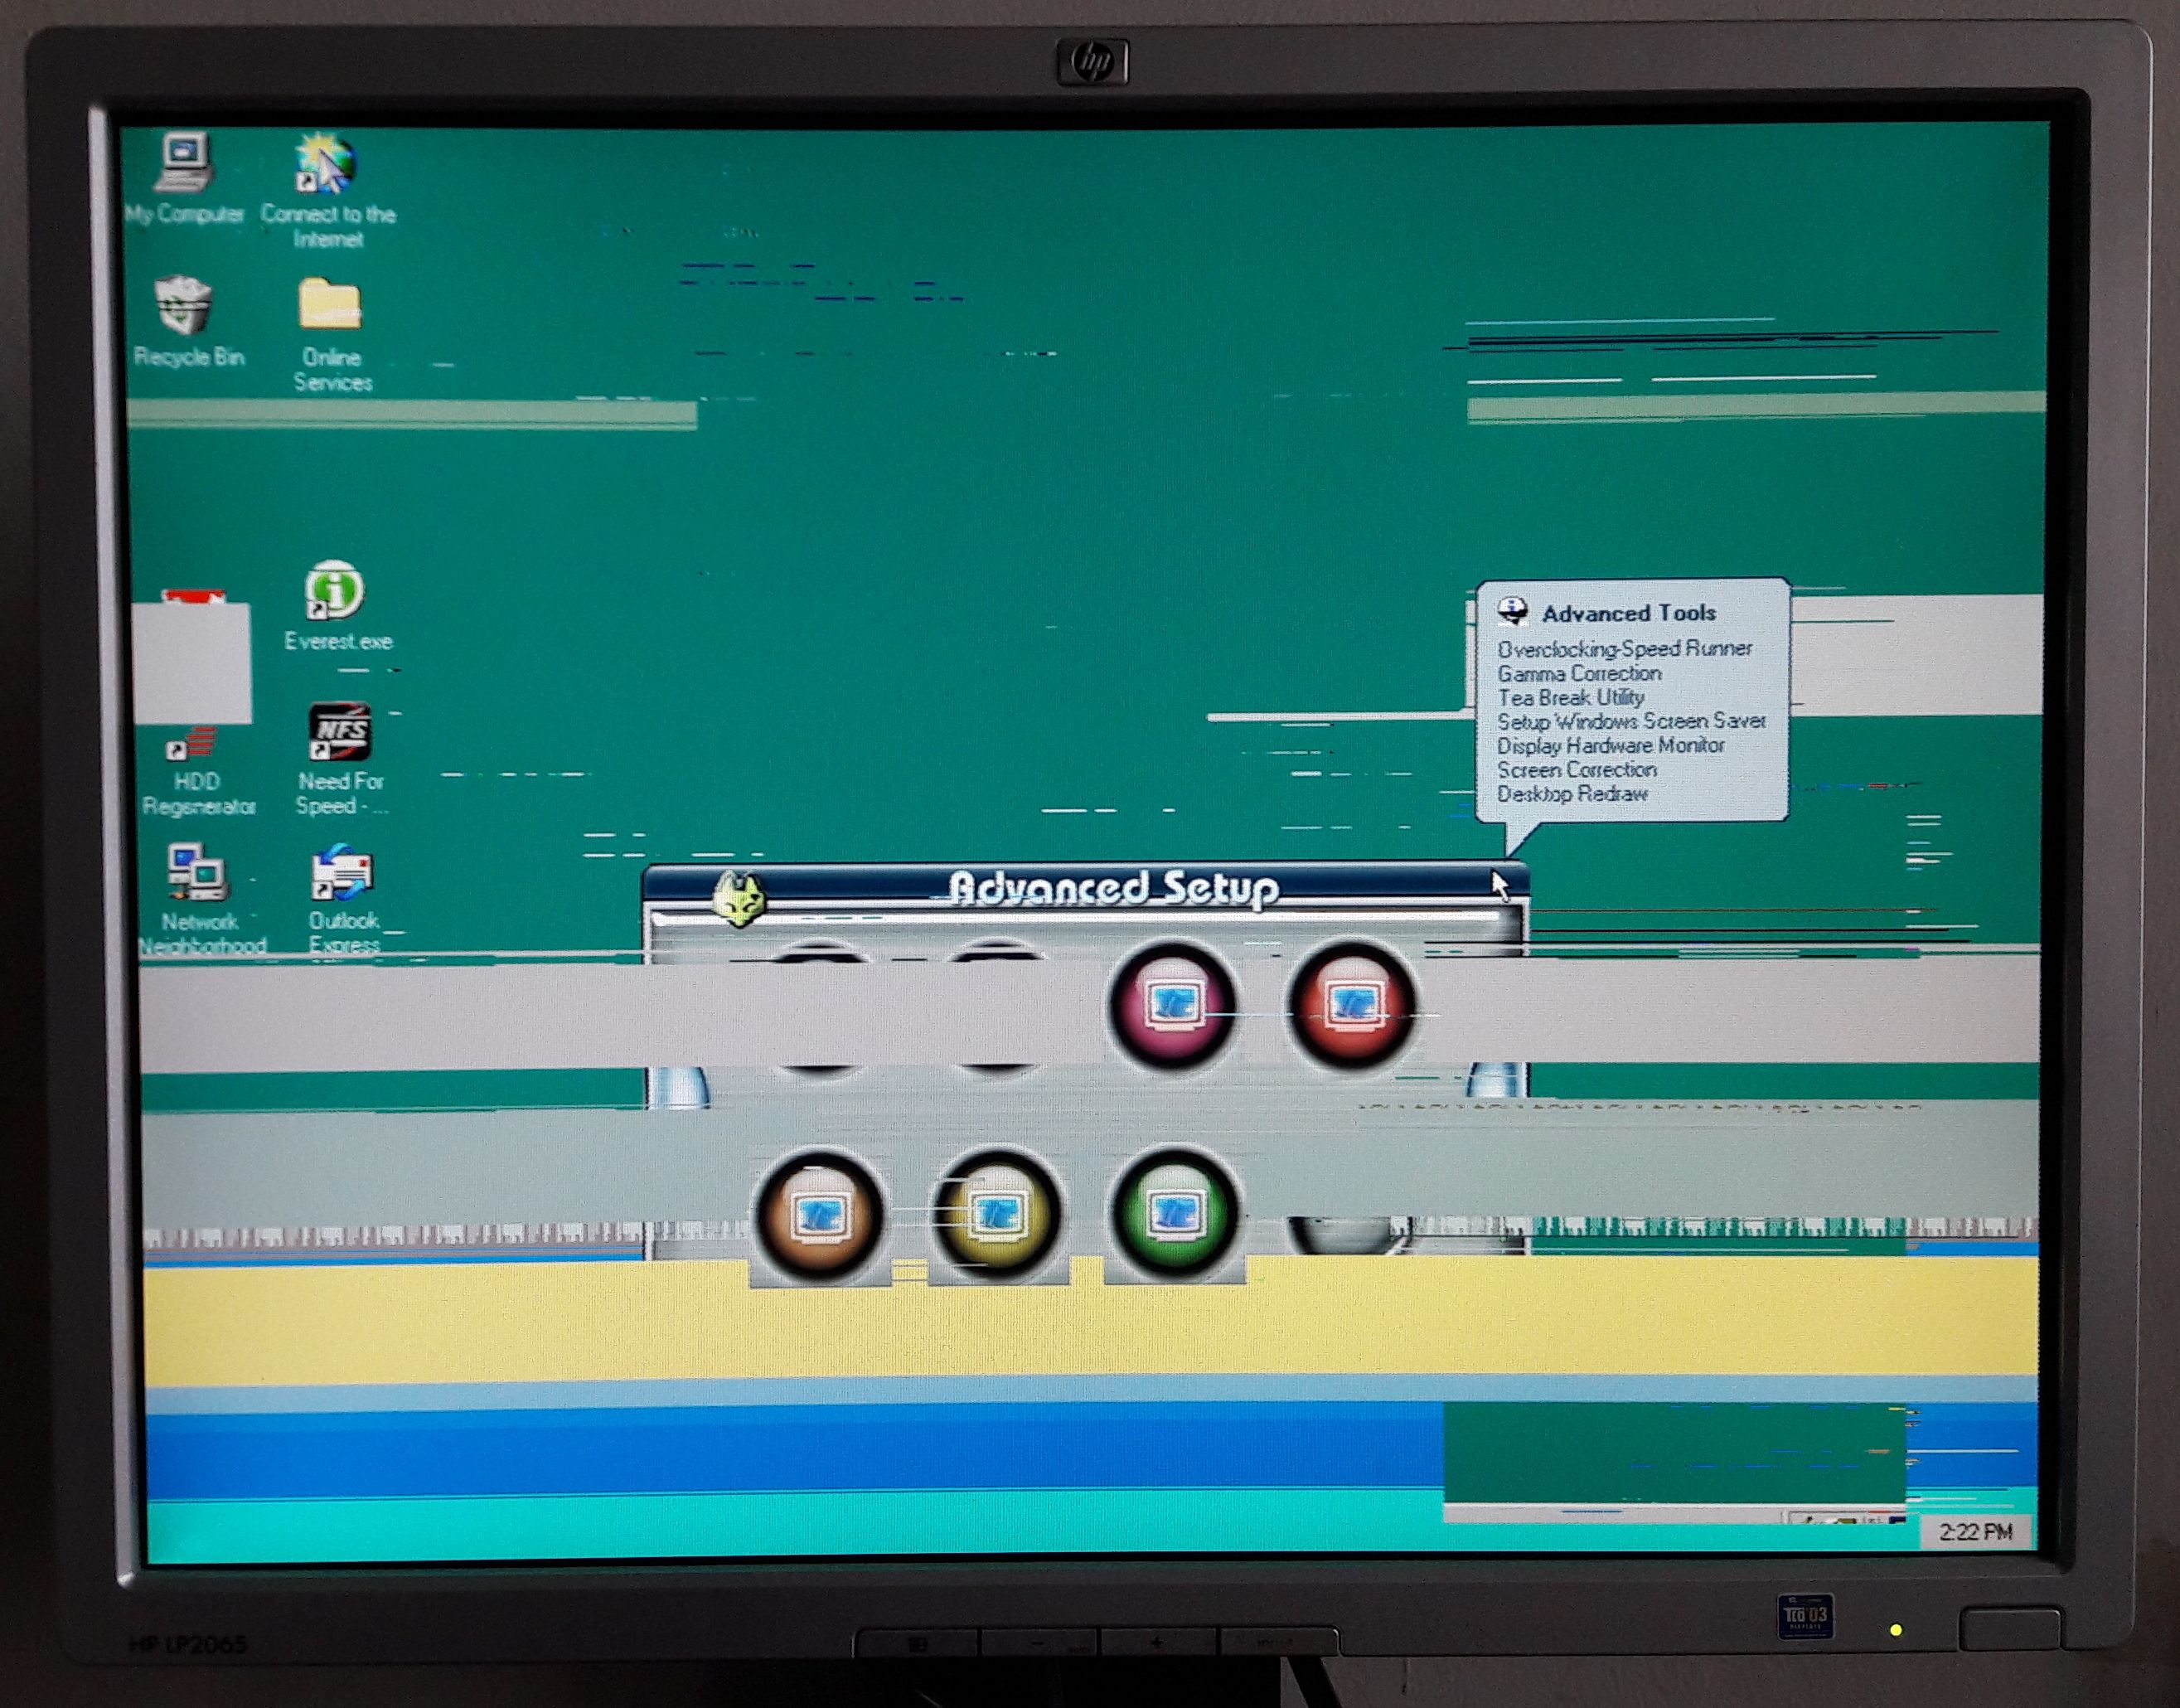2180x1708 pixels.
Task: Launch Outlook Express from the desktop
Action: pyautogui.click(x=343, y=874)
